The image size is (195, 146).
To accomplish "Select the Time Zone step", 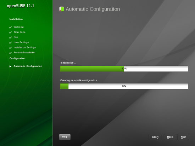I will point(19,32).
